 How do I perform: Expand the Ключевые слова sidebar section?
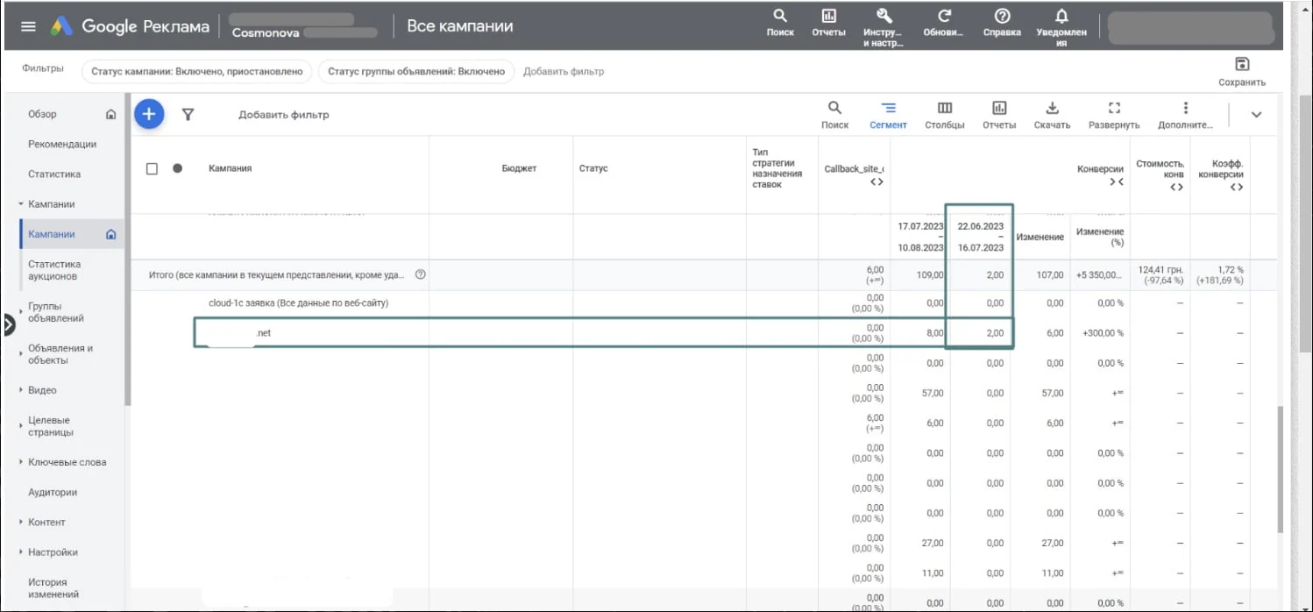tap(21, 462)
